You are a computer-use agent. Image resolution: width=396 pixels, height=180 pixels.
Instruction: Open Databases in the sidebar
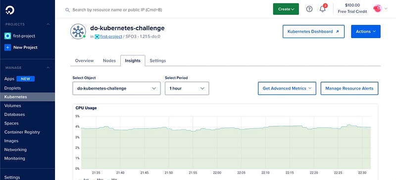click(x=14, y=114)
